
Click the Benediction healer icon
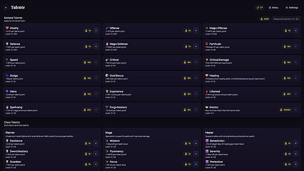pos(207,141)
